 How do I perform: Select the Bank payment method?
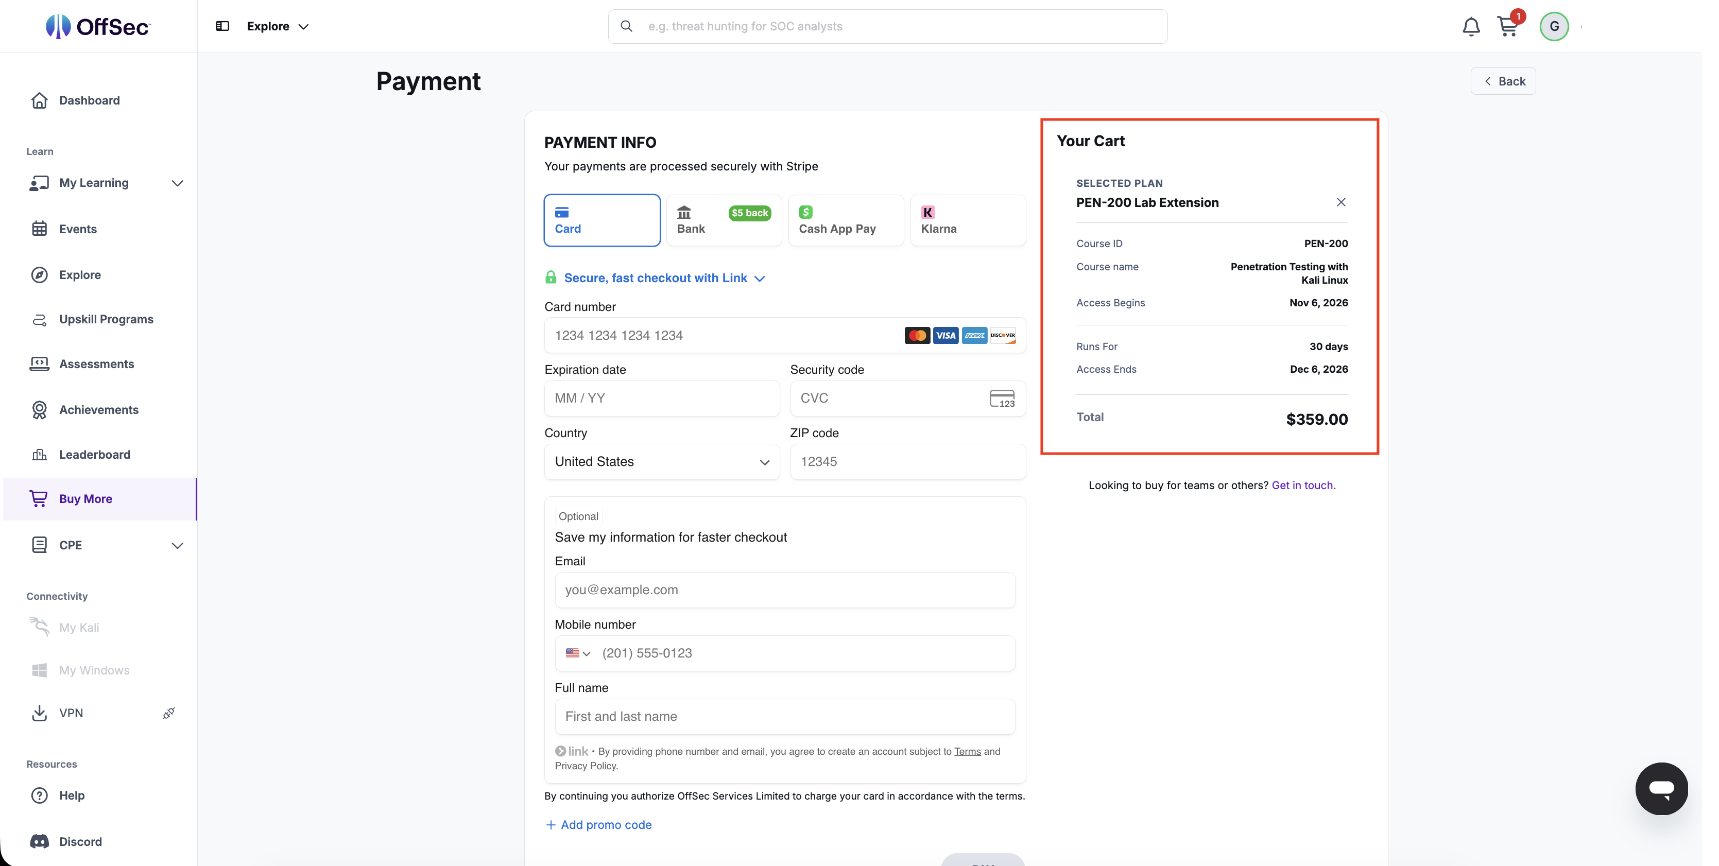pyautogui.click(x=724, y=220)
